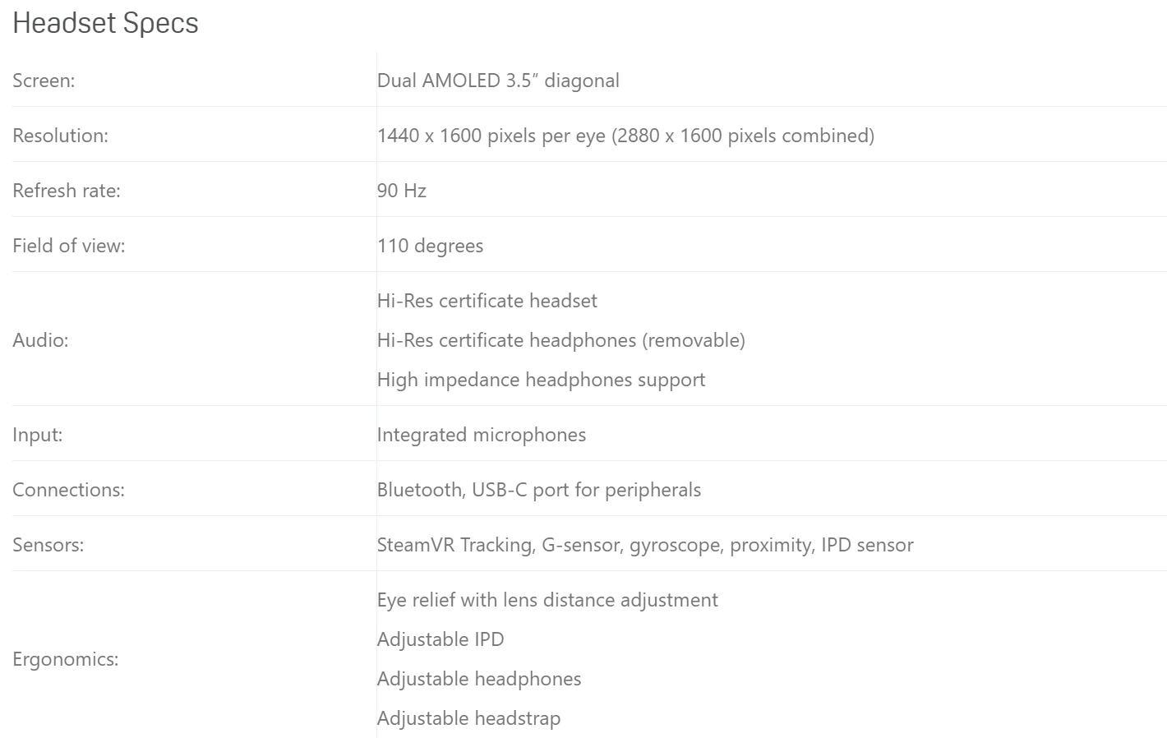Click the Audio row label
The width and height of the screenshot is (1167, 738).
[x=40, y=340]
